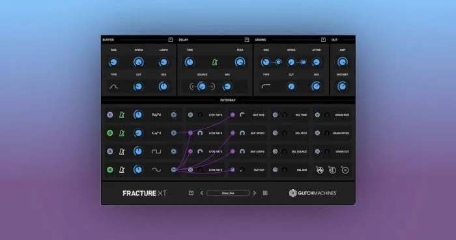Click the LFO4 RATE input jack
The image size is (456, 240).
(190, 170)
